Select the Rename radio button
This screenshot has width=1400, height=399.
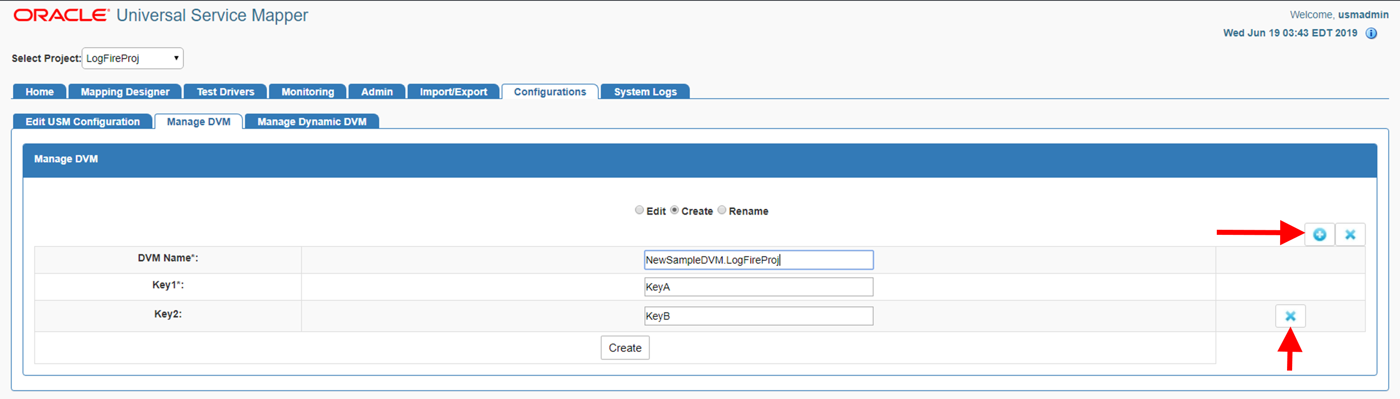722,210
